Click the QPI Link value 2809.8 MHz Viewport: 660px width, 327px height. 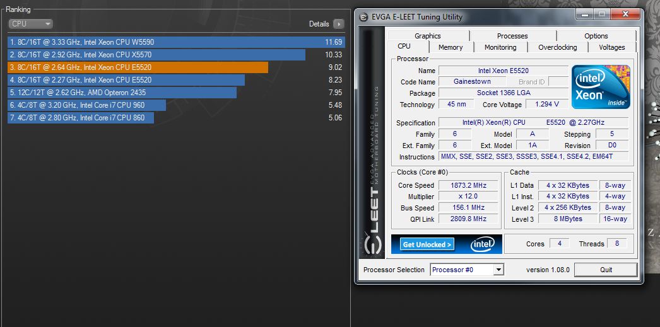(468, 219)
